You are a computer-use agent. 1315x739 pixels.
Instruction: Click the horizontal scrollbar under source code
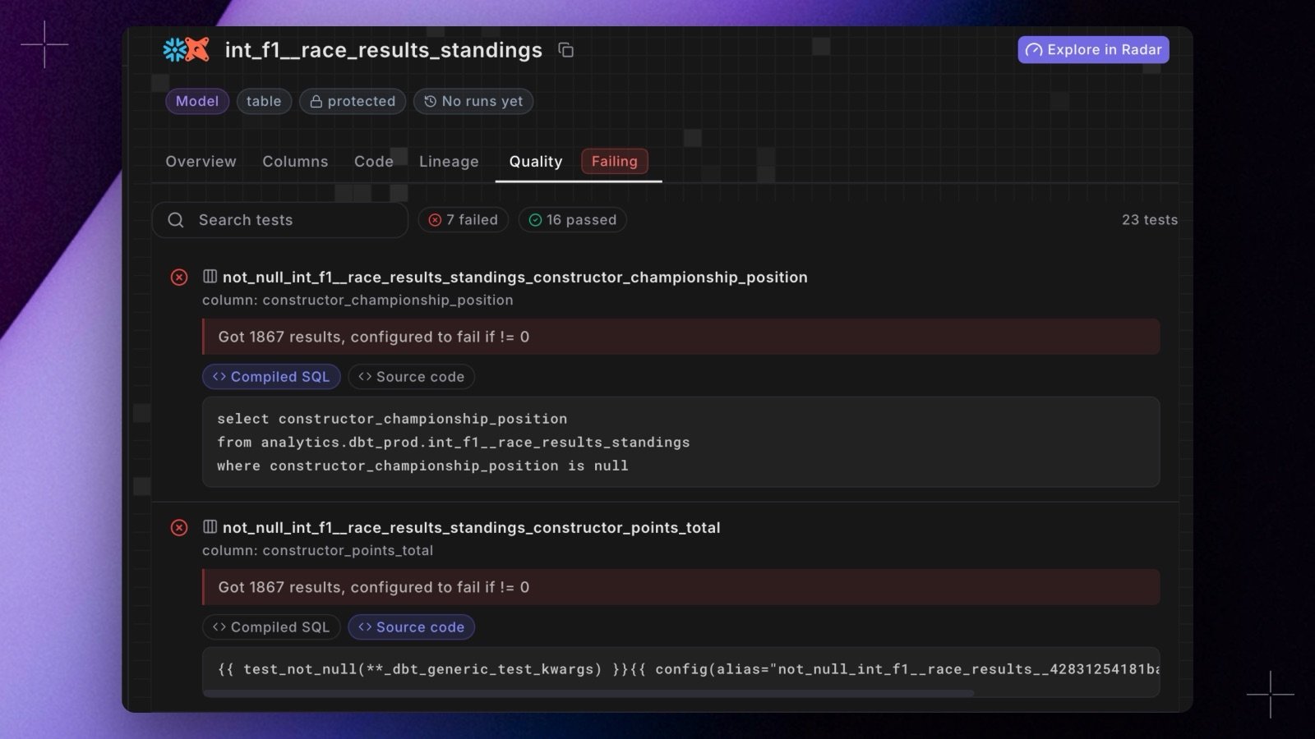pyautogui.click(x=588, y=694)
